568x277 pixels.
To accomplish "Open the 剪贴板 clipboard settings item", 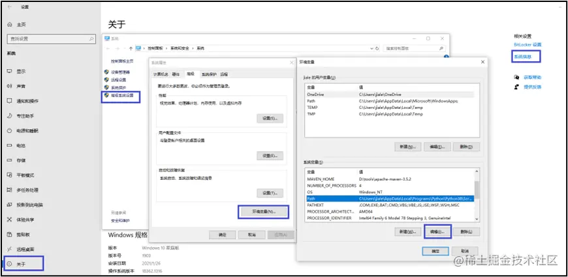I will 18,235.
